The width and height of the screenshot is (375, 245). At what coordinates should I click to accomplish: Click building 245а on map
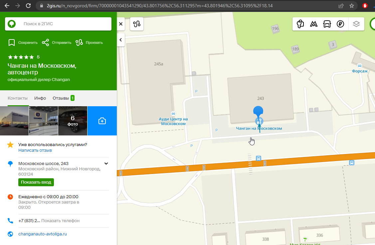pyautogui.click(x=159, y=64)
